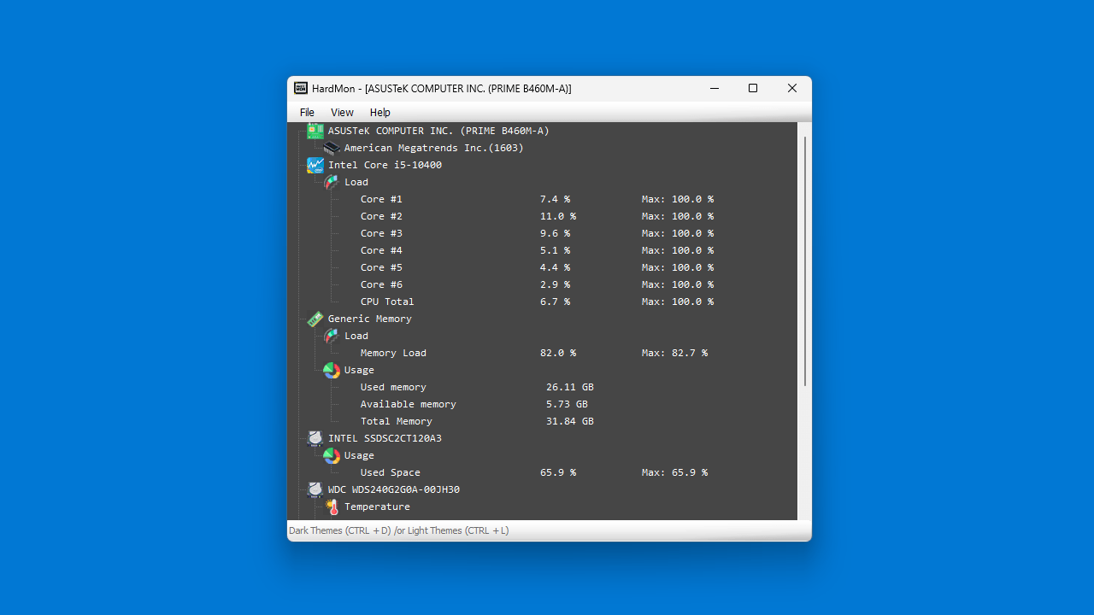Select the Intel Core i5-10400 node

click(385, 165)
